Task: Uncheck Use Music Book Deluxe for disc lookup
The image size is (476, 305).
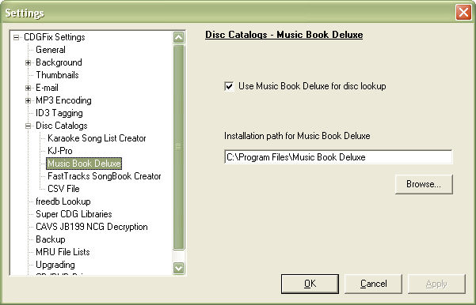Action: tap(229, 86)
